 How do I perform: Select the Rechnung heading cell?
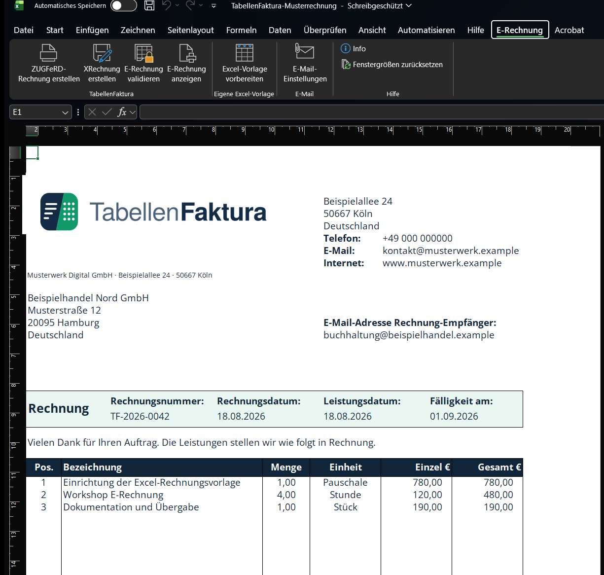pos(59,408)
